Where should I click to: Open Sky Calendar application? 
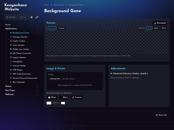19,82
